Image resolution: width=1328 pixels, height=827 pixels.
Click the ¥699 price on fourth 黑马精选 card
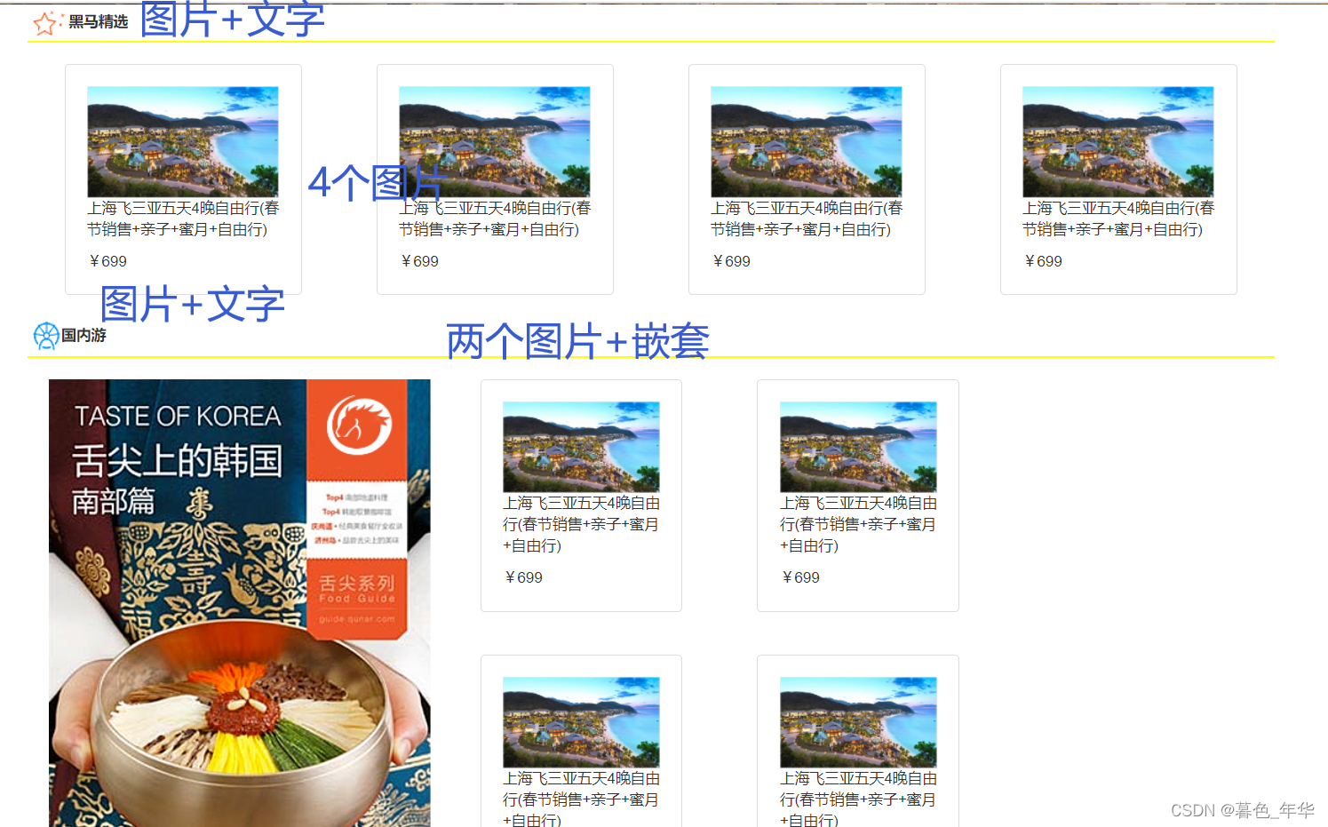[1043, 261]
